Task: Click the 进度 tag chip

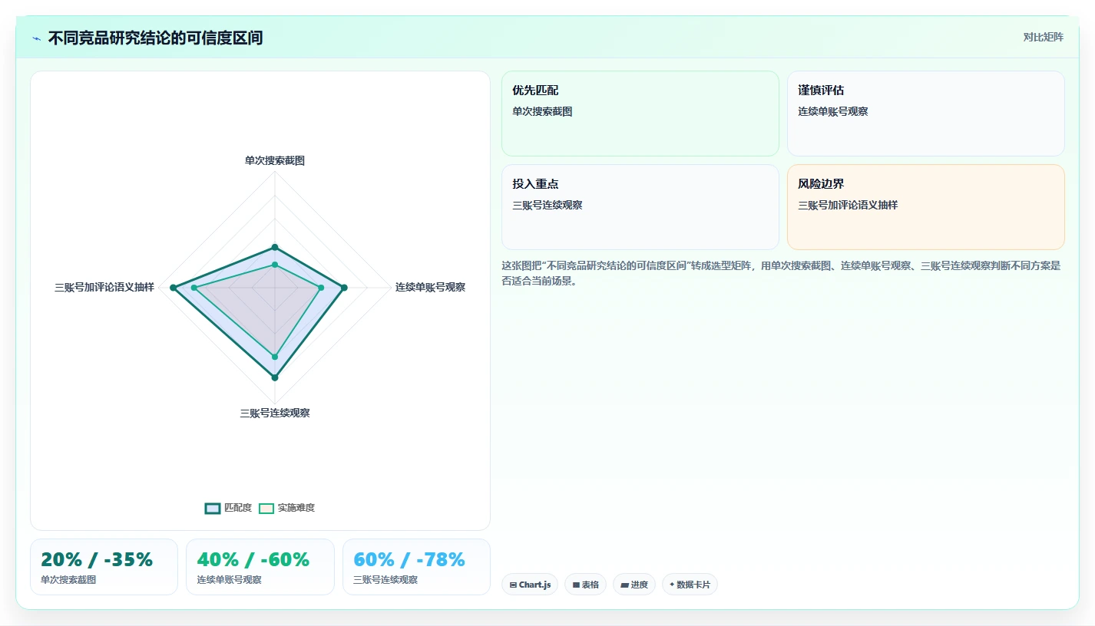Action: [x=634, y=585]
